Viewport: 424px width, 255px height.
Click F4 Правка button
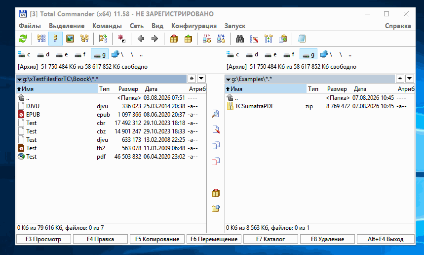coord(100,239)
